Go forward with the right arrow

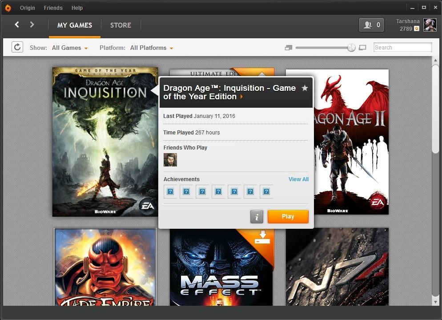[x=32, y=24]
